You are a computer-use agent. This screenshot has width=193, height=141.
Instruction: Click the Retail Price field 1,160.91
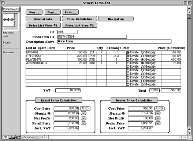[66, 123]
